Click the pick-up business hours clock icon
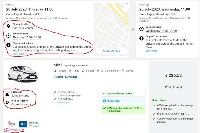This screenshot has height=133, width=200. (x=8, y=36)
